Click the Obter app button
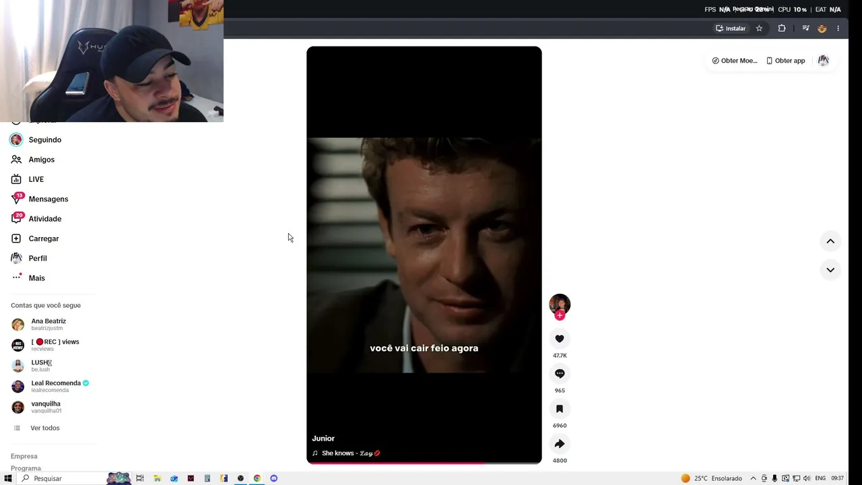This screenshot has height=485, width=862. click(785, 61)
